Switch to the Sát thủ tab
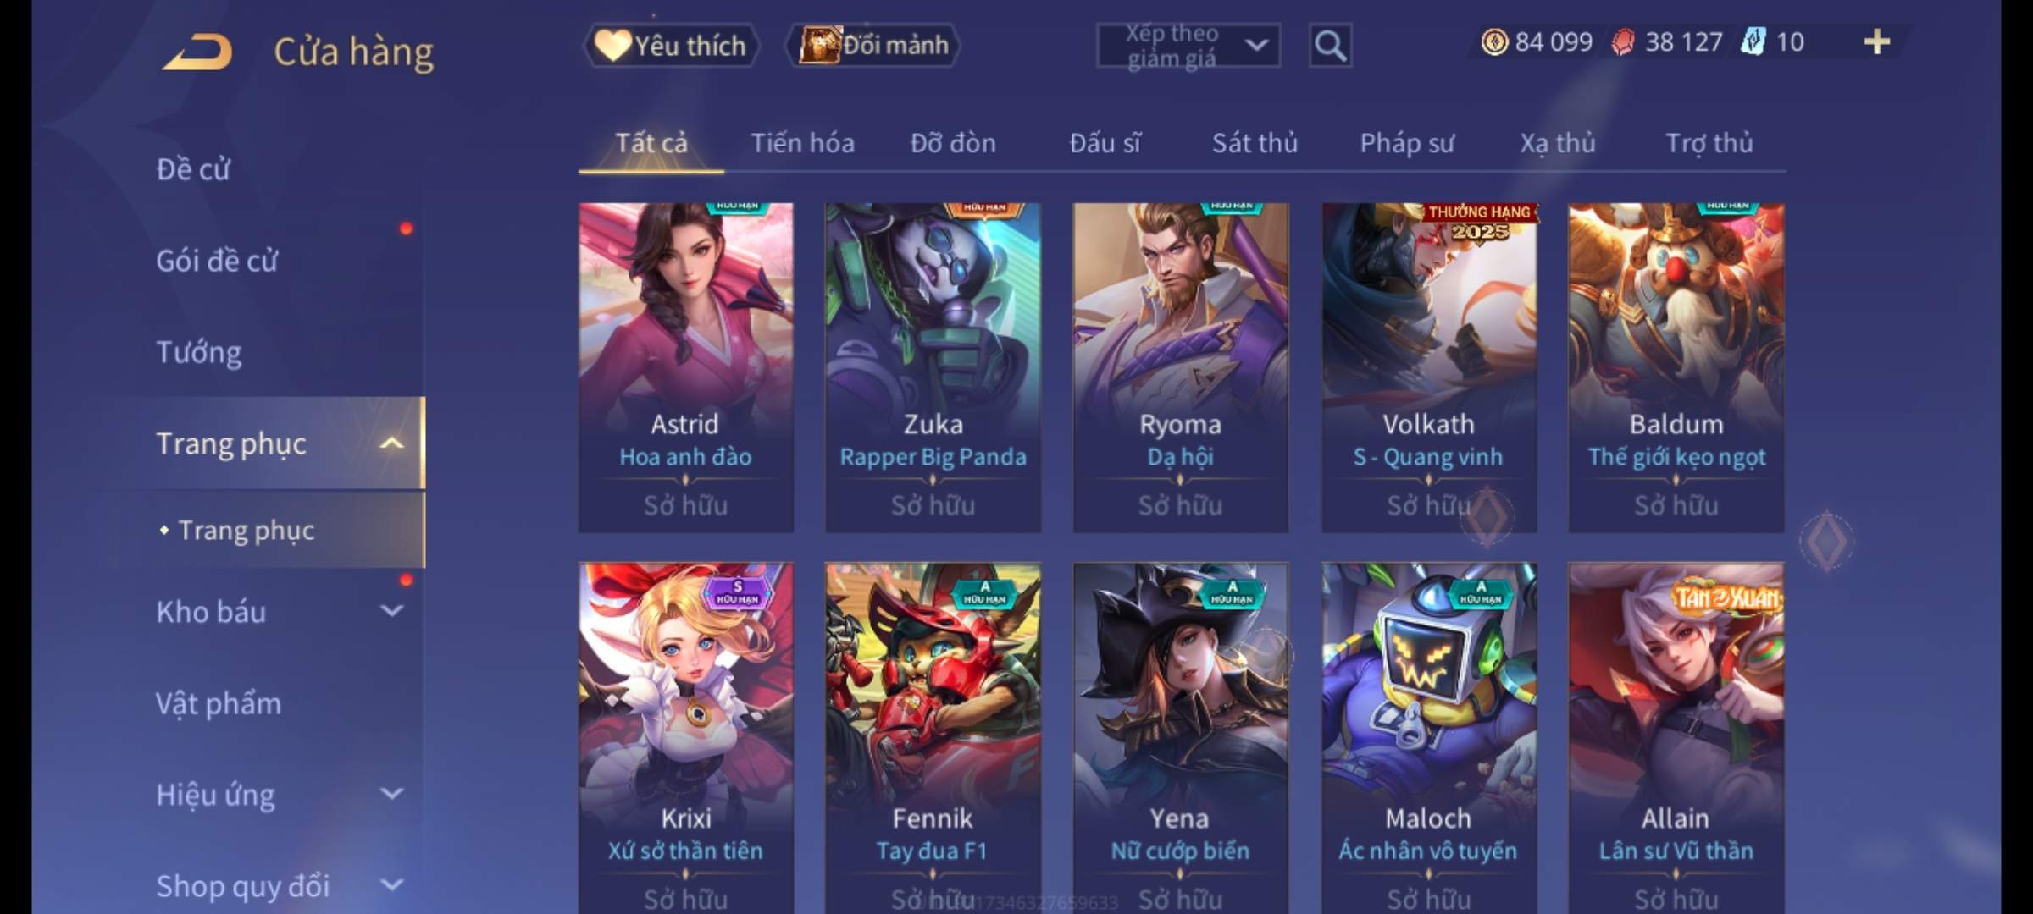Image resolution: width=2033 pixels, height=914 pixels. click(1255, 143)
